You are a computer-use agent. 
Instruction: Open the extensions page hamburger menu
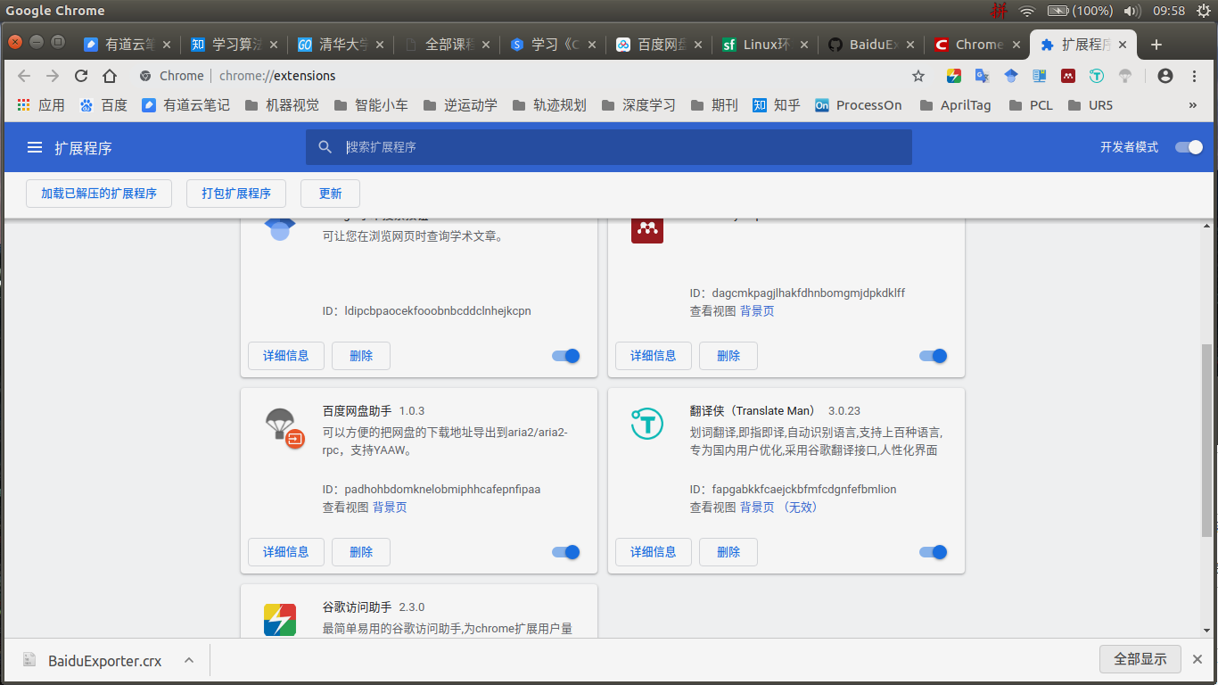point(34,147)
